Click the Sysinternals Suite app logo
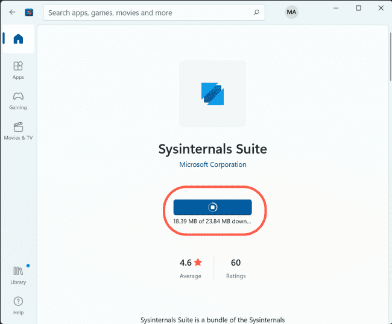The width and height of the screenshot is (392, 324). (212, 93)
